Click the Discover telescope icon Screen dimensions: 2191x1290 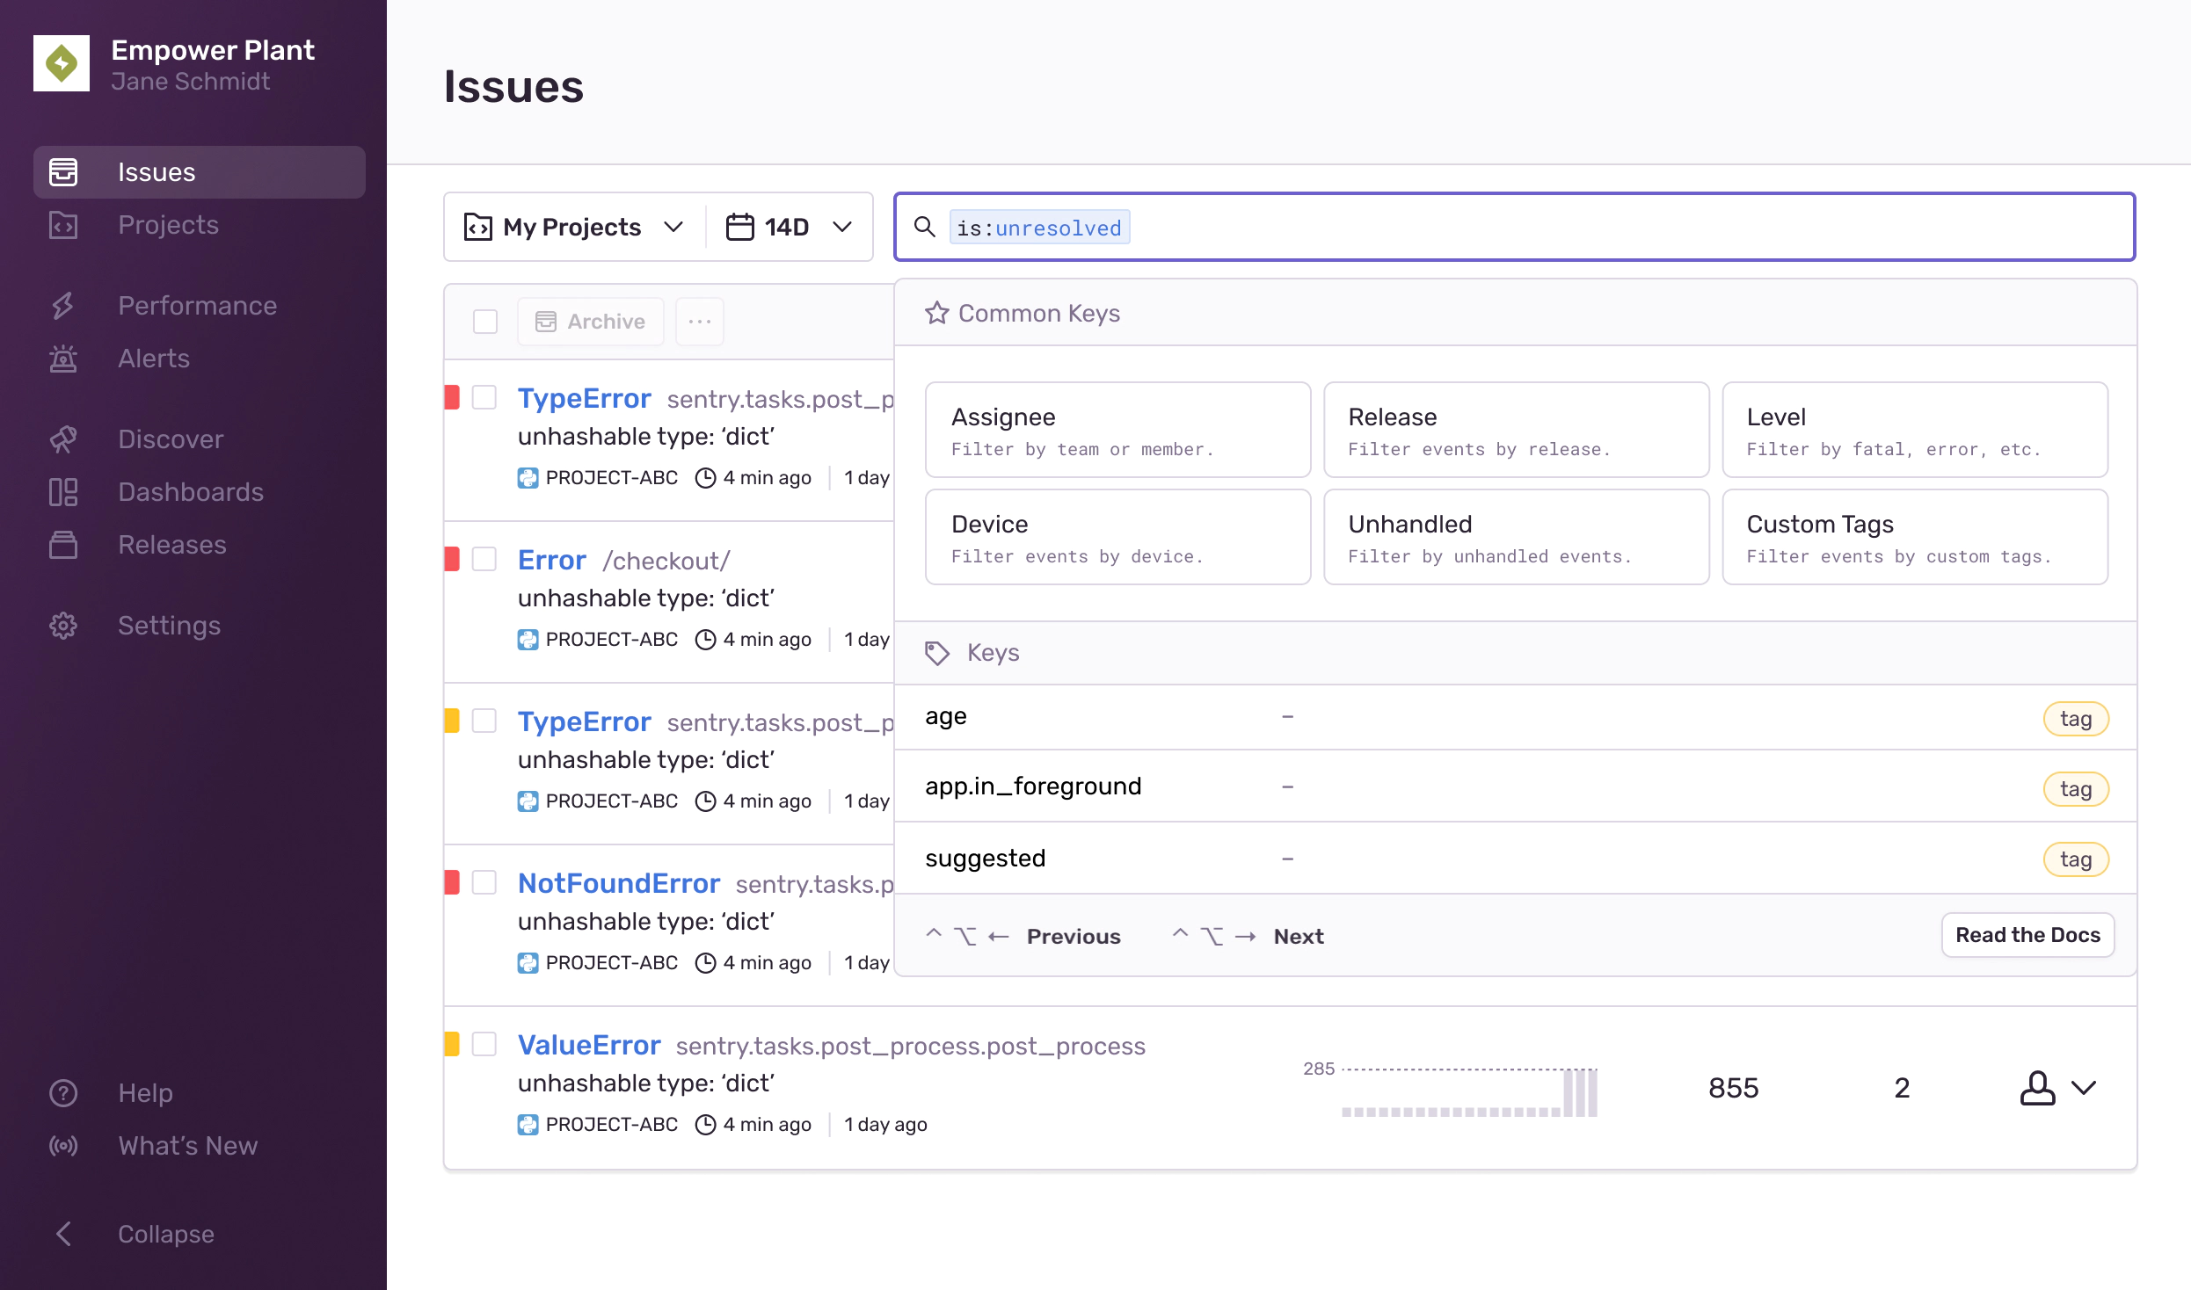(x=63, y=439)
